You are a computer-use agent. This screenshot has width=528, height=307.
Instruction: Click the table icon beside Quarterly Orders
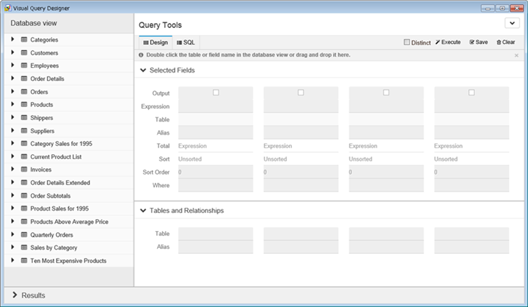pyautogui.click(x=24, y=234)
